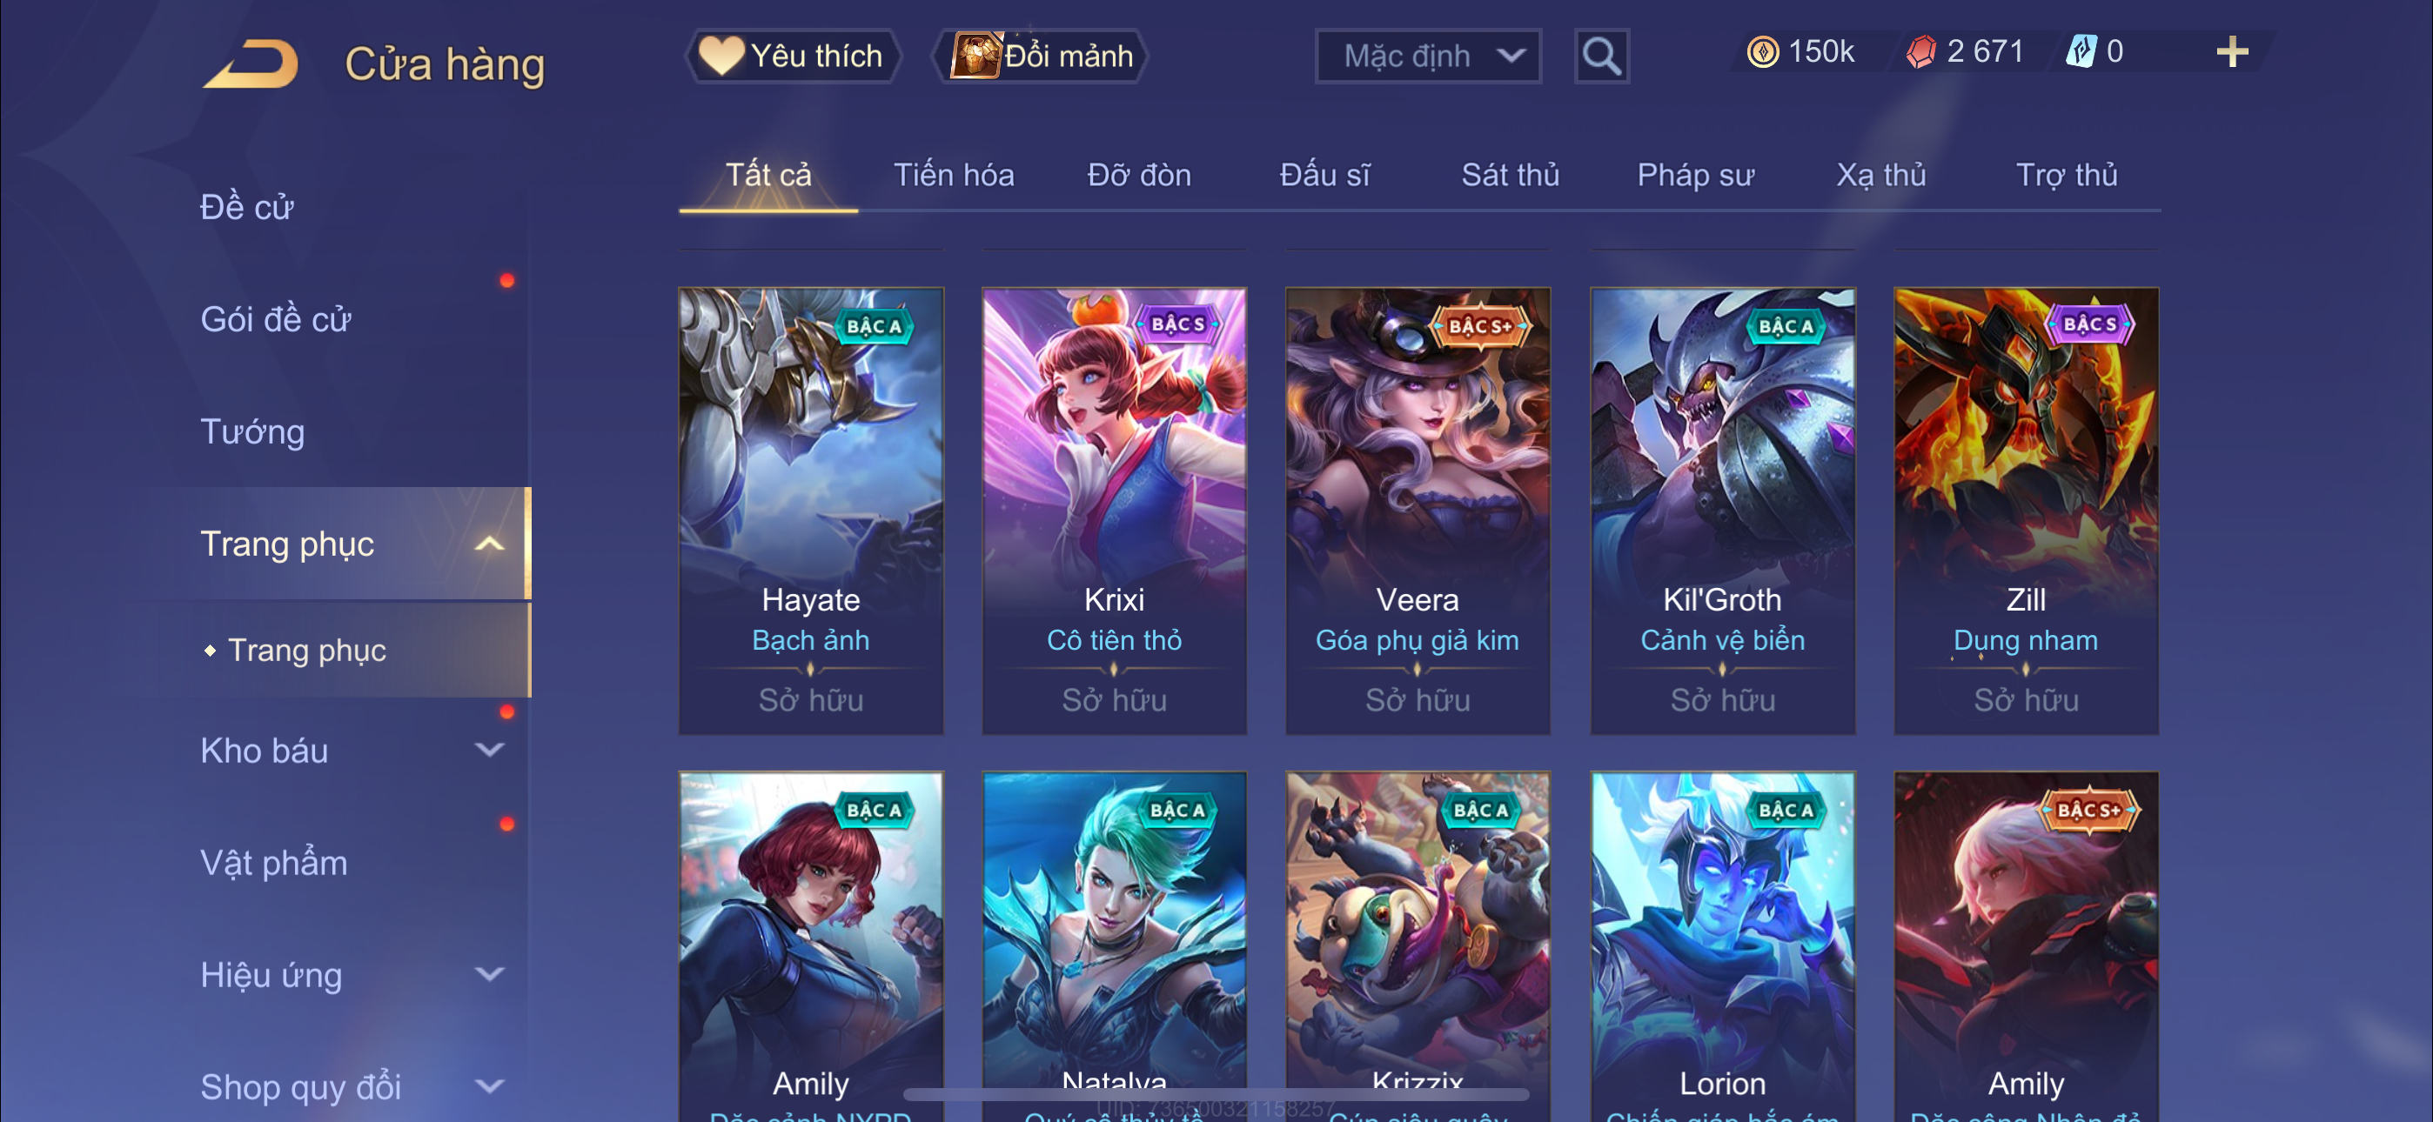Click the red ruby currency icon
Image resolution: width=2433 pixels, height=1122 pixels.
point(1920,52)
